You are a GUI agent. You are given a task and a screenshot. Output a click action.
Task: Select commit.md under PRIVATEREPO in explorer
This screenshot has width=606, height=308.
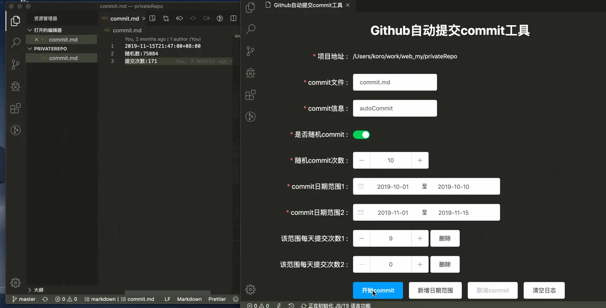[x=61, y=58]
